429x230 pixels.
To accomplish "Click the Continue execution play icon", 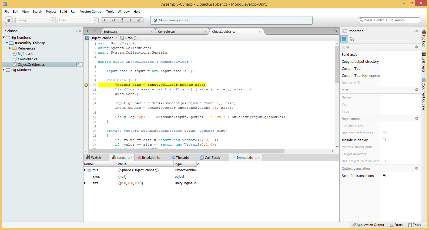I will (x=105, y=20).
